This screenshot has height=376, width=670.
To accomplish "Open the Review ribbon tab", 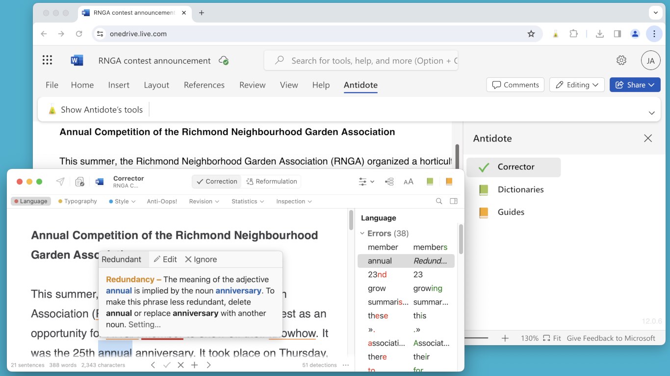I will 253,85.
